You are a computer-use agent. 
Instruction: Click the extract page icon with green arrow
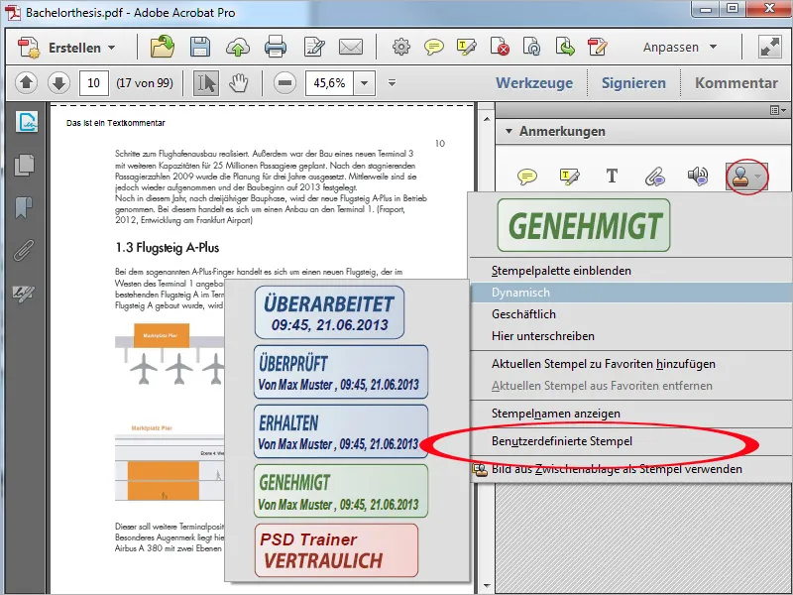click(565, 47)
